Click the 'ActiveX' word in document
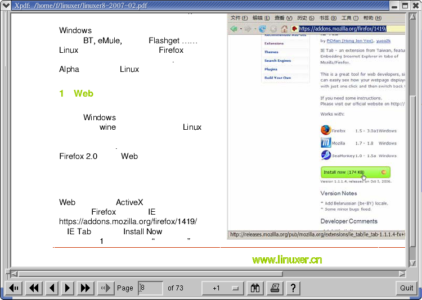 129,202
